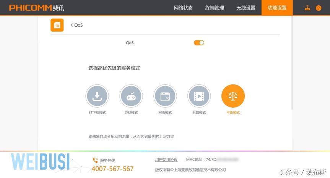Disable the QoS toggle switch
This screenshot has width=330, height=178.
[199, 43]
